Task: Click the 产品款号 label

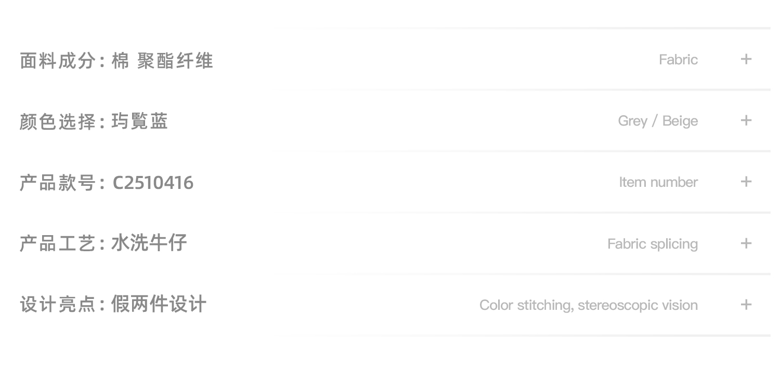Action: (x=58, y=183)
